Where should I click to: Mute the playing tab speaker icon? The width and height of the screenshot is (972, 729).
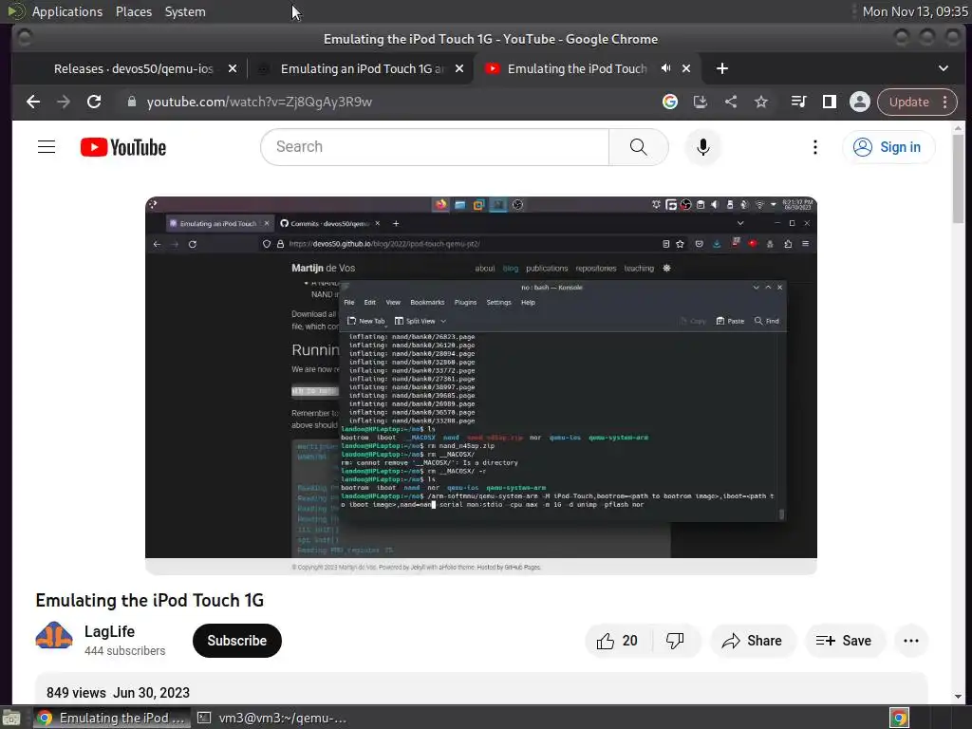[x=666, y=68]
